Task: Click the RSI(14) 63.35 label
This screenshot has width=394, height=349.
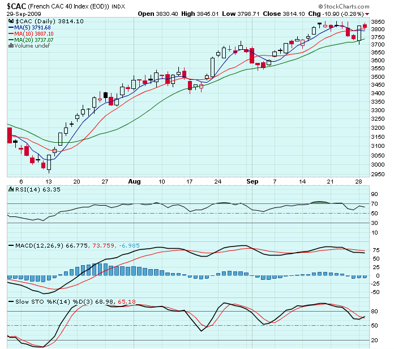Action: coord(38,189)
